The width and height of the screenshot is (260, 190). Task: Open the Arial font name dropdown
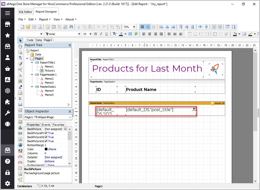click(79, 34)
